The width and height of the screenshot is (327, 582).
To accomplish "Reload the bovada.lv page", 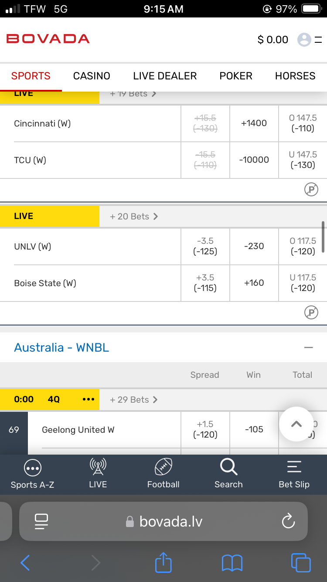I will pos(288,521).
